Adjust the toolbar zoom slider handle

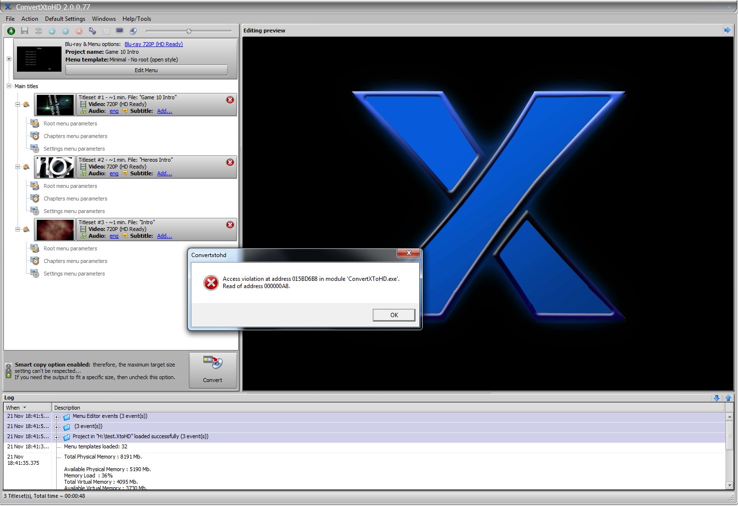189,31
